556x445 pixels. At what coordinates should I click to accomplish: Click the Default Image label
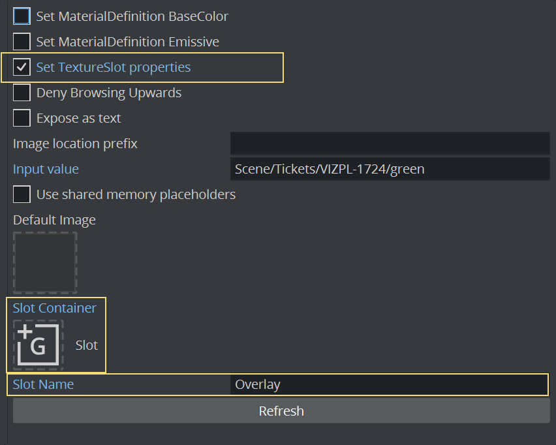[54, 220]
